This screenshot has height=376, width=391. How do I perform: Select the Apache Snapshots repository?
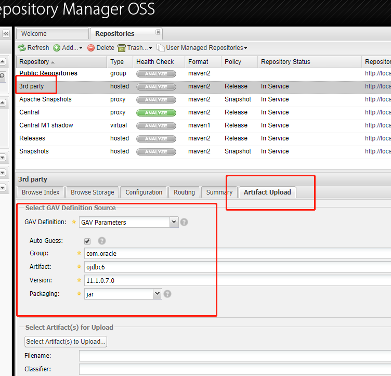tap(203, 99)
